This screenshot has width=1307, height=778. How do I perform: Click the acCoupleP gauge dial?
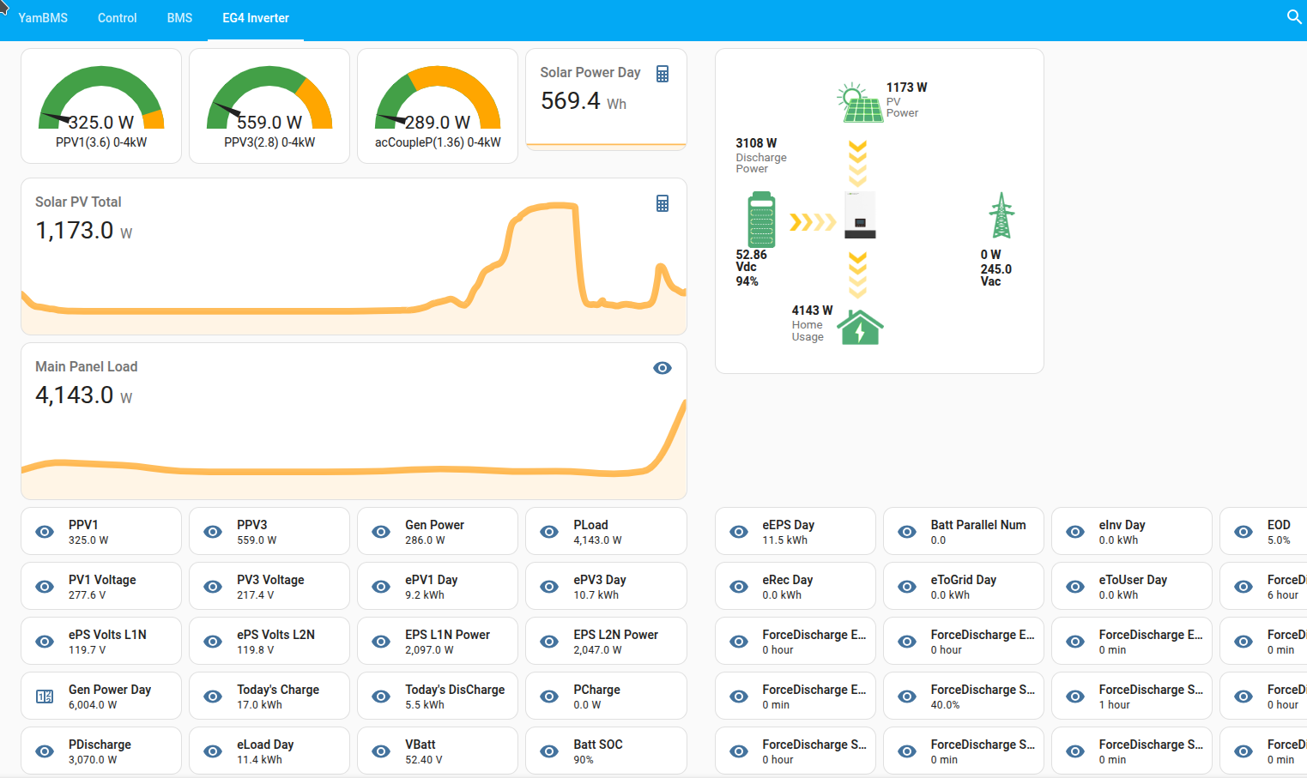(438, 100)
